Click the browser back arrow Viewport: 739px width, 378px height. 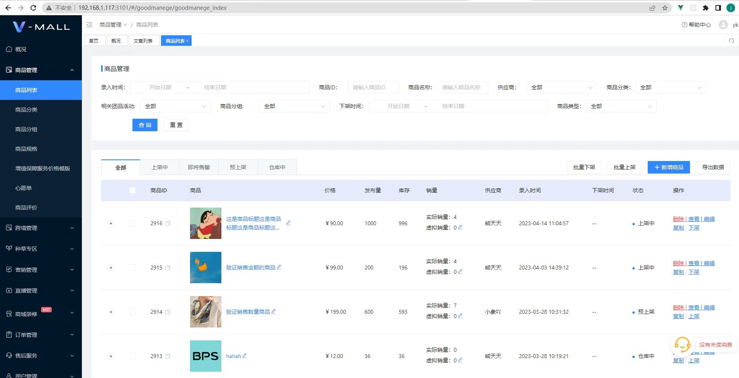point(8,8)
